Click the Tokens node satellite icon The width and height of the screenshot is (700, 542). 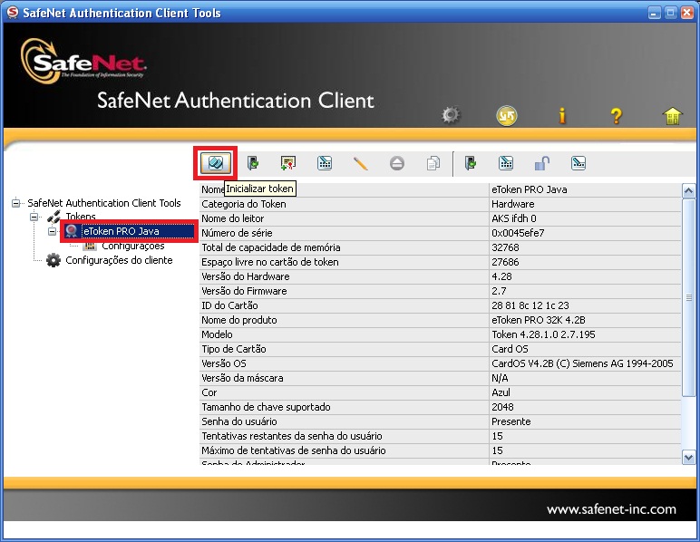(x=54, y=217)
